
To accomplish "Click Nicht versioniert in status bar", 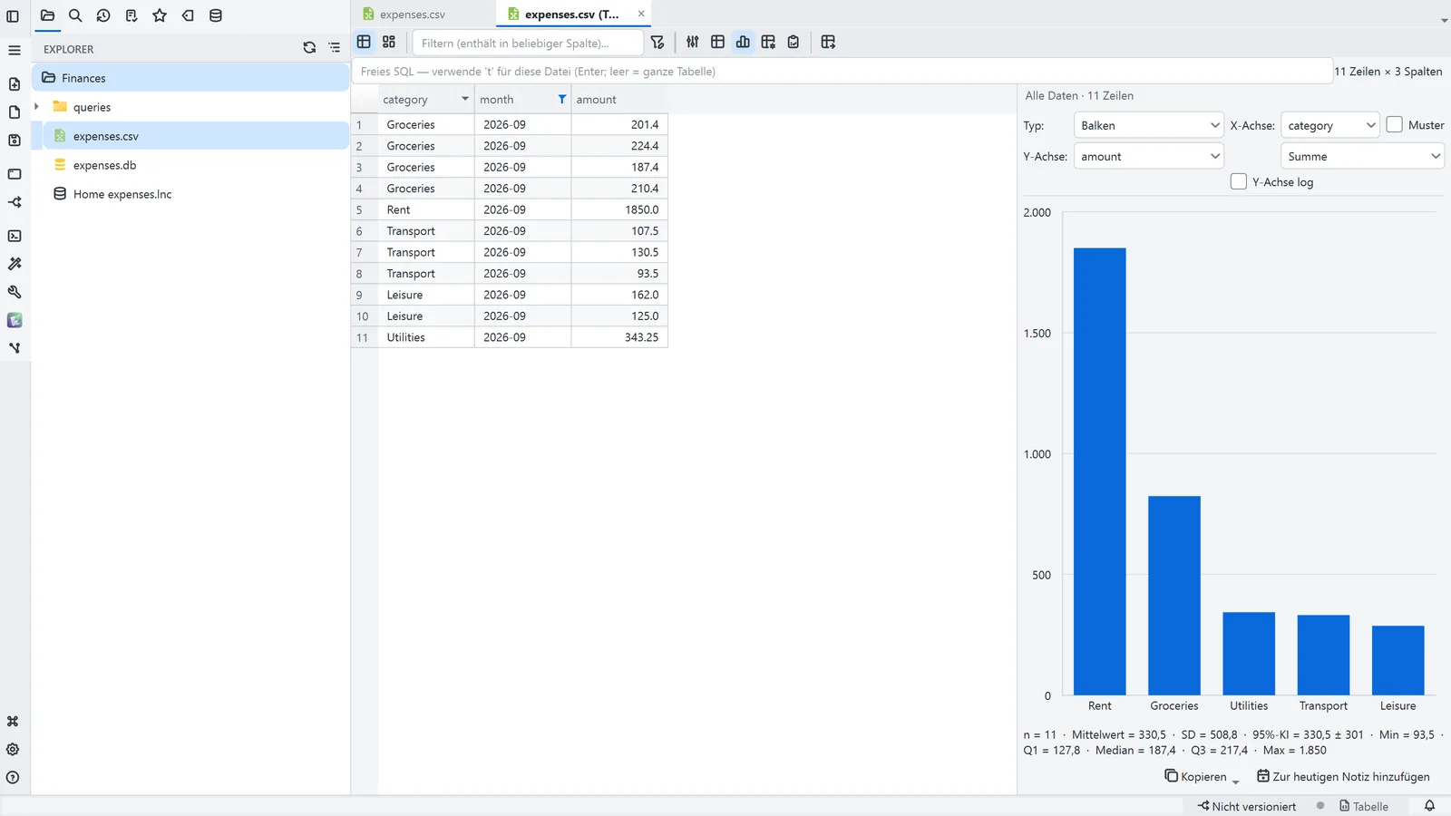I will (x=1247, y=806).
